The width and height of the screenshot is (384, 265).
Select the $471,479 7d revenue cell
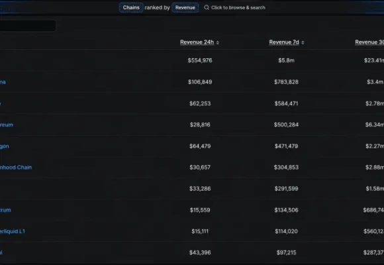(x=286, y=146)
